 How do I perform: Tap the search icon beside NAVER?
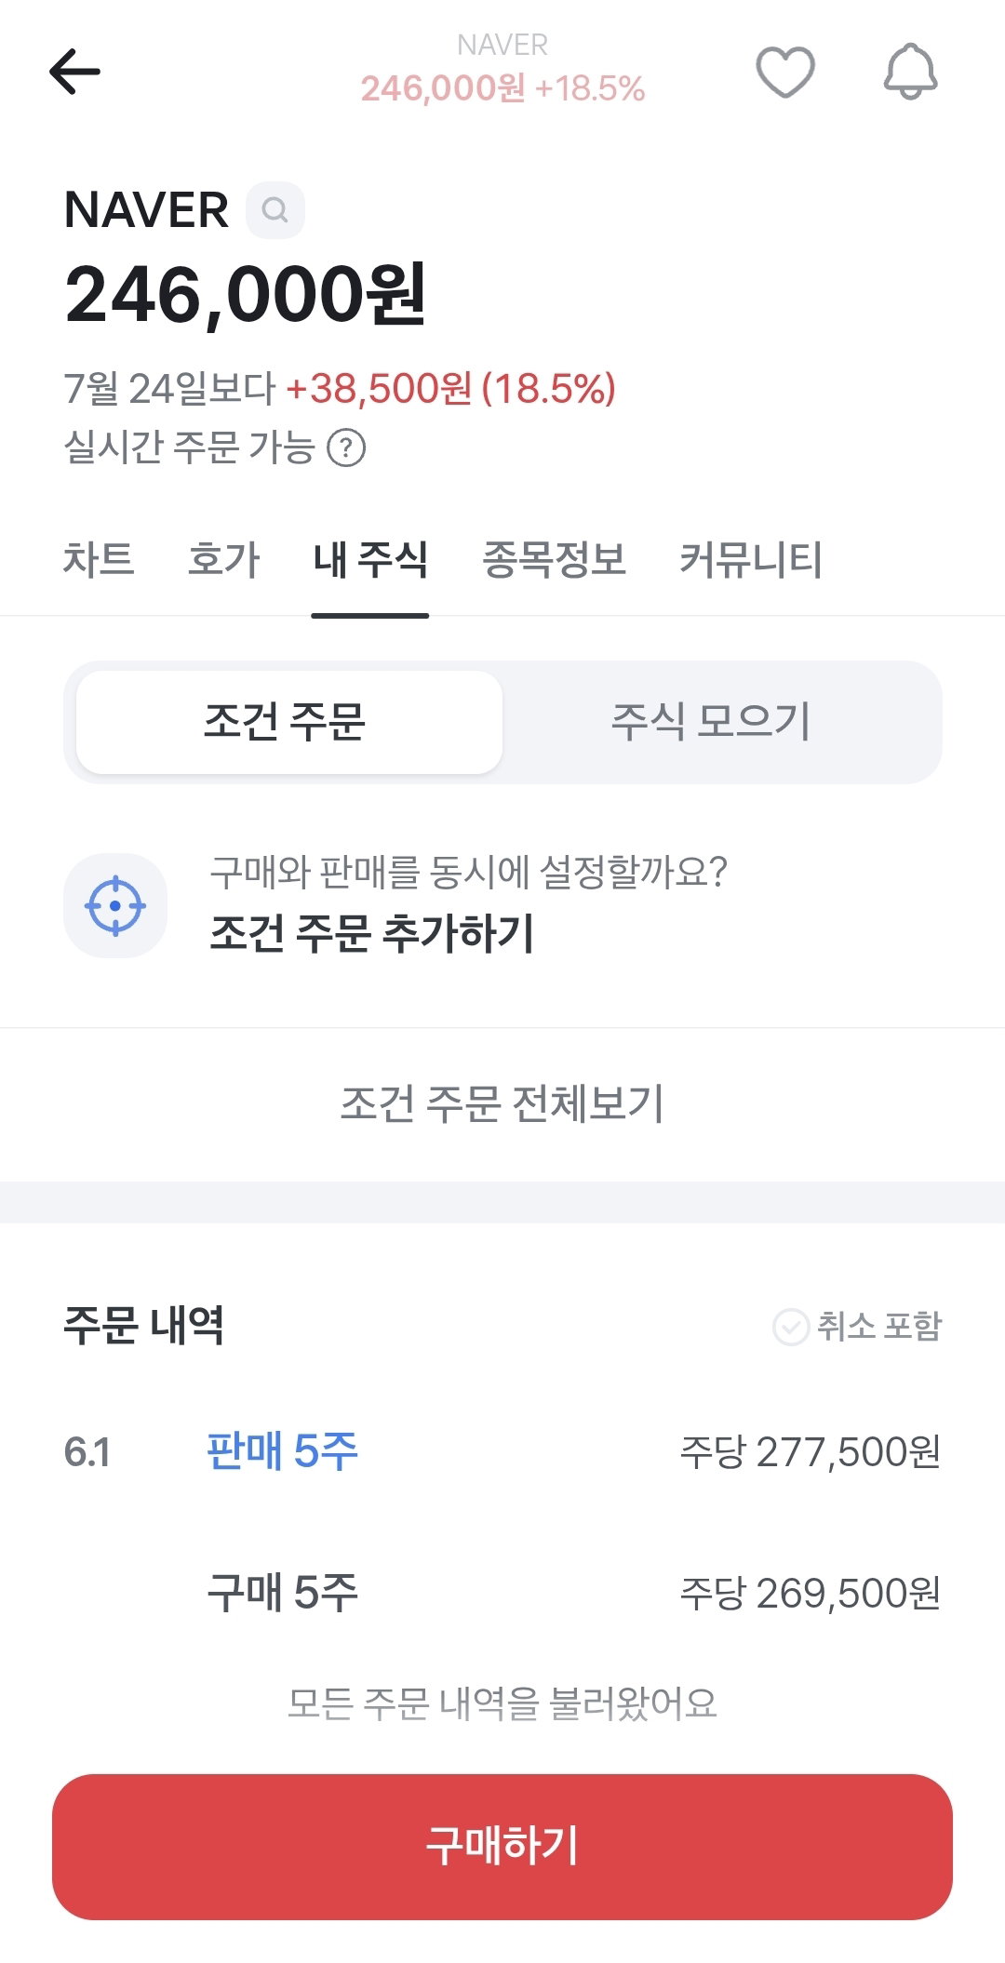[x=275, y=210]
